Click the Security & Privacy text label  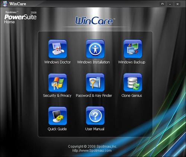57,96
